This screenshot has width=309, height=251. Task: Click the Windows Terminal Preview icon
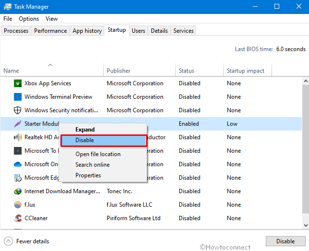point(17,97)
